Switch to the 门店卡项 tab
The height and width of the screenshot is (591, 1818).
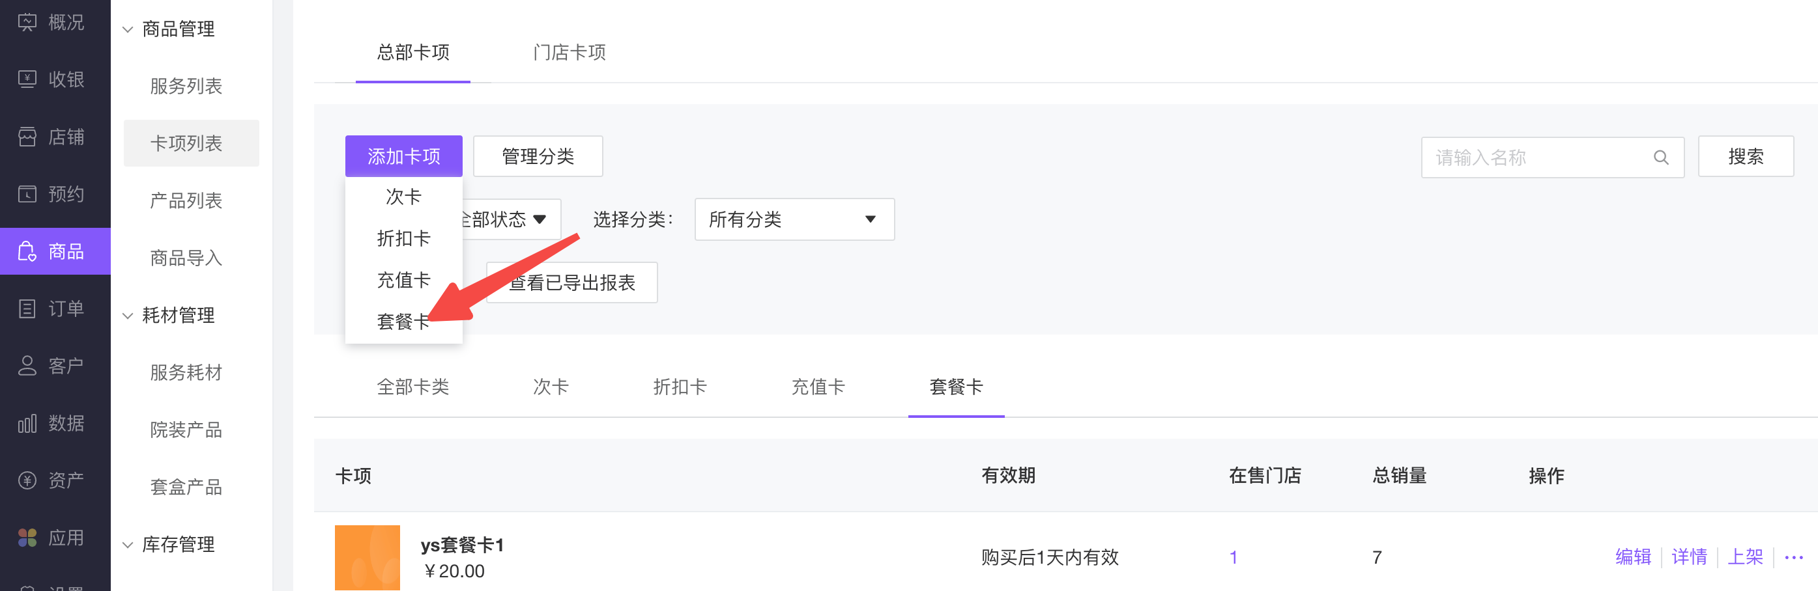pos(569,52)
